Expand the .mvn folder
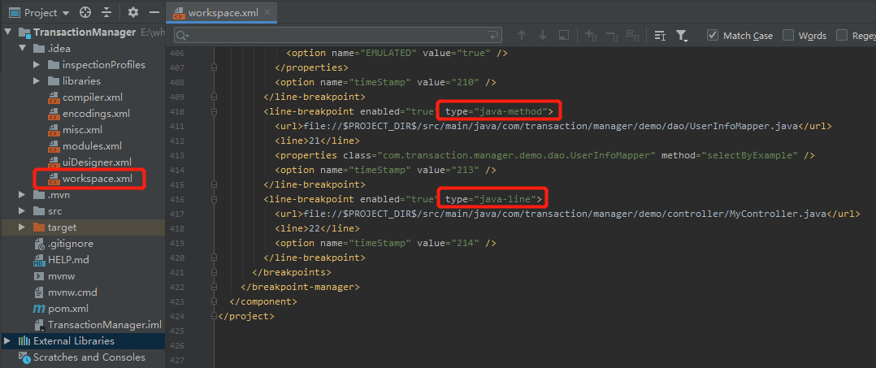The image size is (876, 368). (x=22, y=195)
